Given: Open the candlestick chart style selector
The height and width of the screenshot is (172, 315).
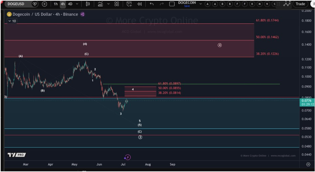Looking at the screenshot, I should coord(88,4).
